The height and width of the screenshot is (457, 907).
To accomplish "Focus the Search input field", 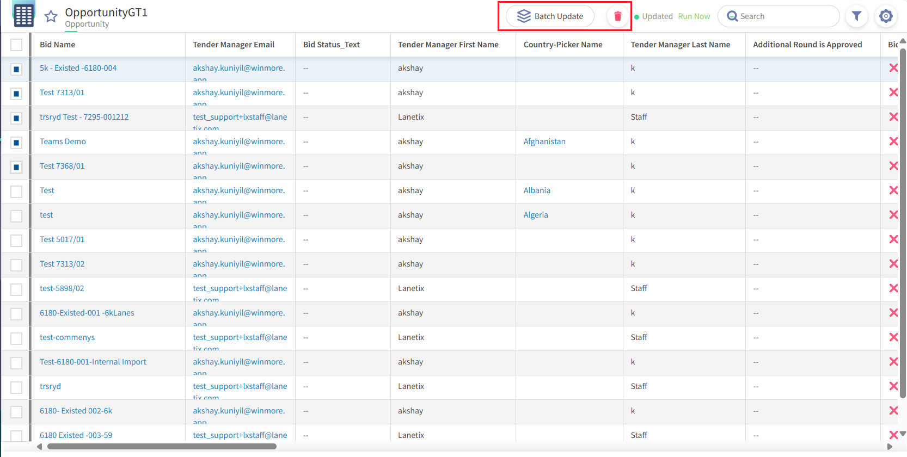I will click(779, 16).
